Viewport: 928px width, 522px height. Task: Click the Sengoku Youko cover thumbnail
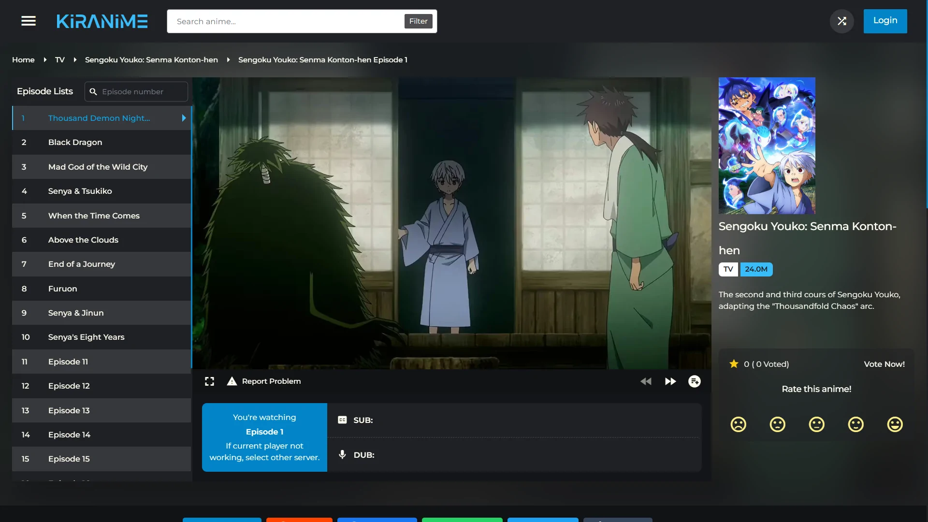767,145
